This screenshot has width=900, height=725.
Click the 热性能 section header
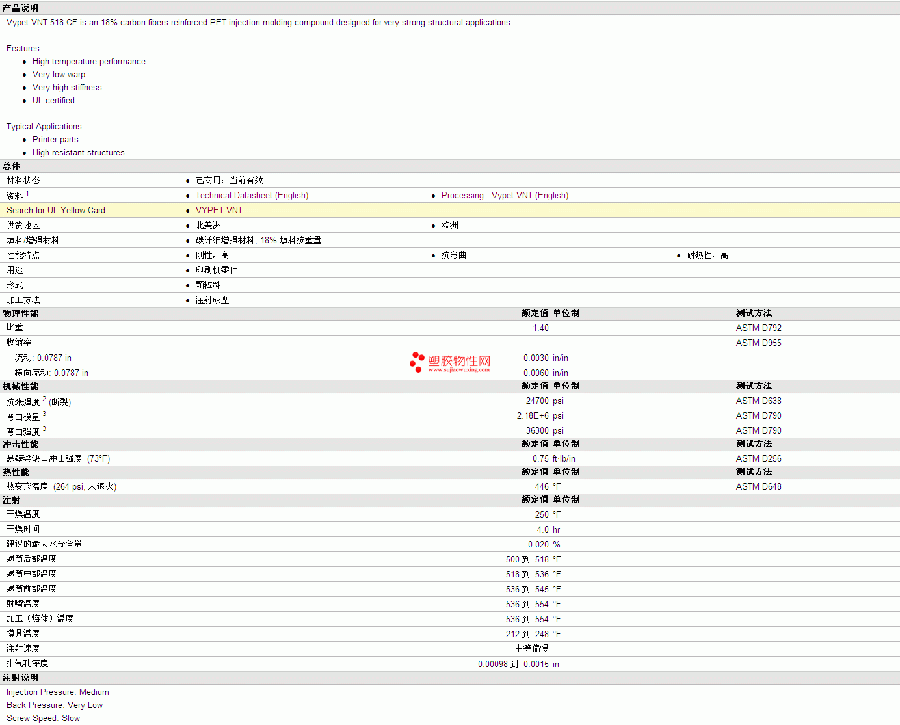(16, 473)
